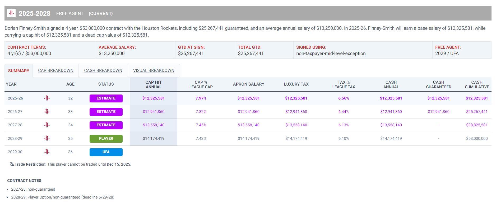The width and height of the screenshot is (496, 203).
Task: Click the Trade Restriction lock icon
Action: (12, 164)
